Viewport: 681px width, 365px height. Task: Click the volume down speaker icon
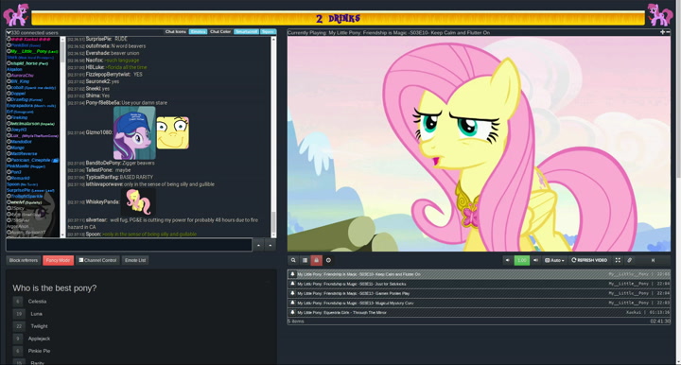coord(507,260)
